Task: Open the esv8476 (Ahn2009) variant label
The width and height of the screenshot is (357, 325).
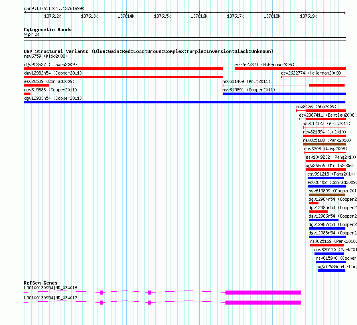Action: click(316, 107)
